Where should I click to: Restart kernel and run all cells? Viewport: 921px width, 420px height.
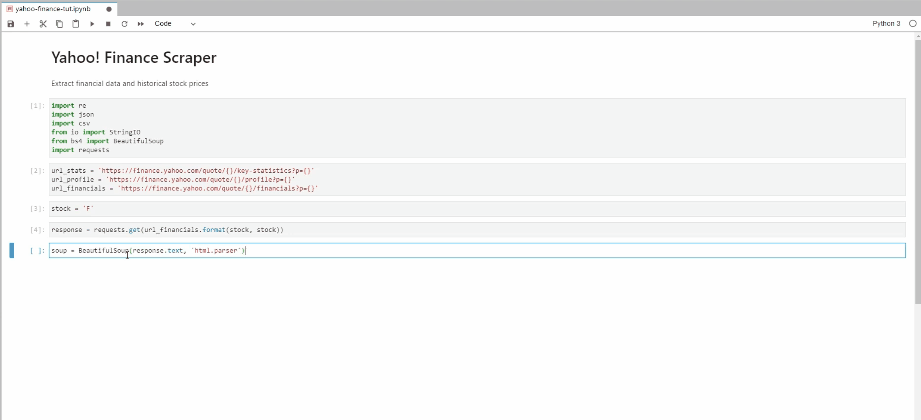click(x=141, y=24)
